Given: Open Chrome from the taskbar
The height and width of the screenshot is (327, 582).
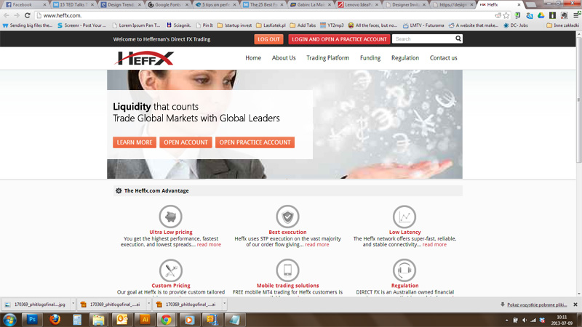Looking at the screenshot, I should pos(167,320).
